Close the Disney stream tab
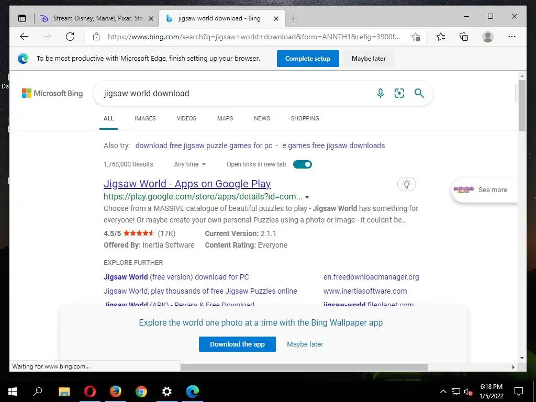This screenshot has height=402, width=536. [151, 19]
